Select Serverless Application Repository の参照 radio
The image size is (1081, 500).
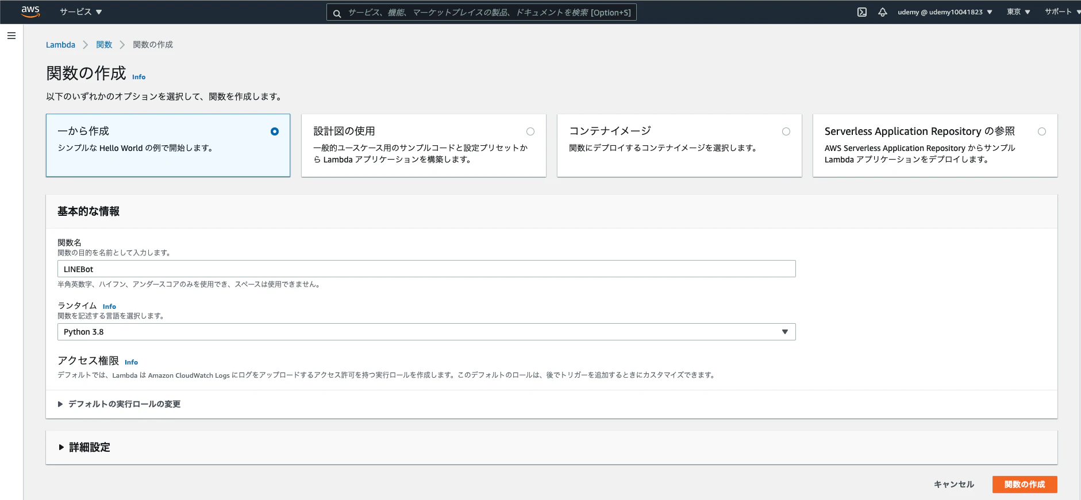point(1042,131)
